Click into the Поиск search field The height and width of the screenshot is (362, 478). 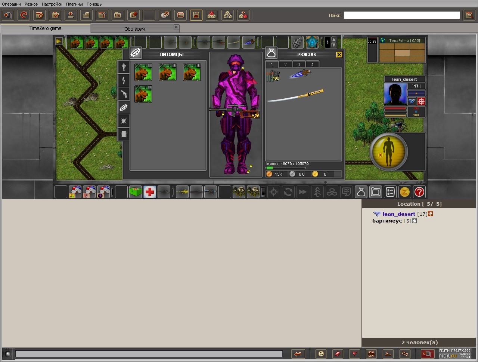point(402,15)
